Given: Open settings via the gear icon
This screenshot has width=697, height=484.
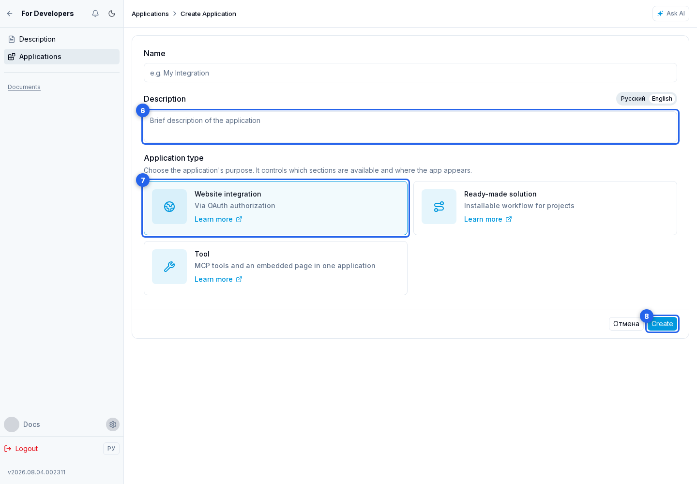Looking at the screenshot, I should 113,424.
